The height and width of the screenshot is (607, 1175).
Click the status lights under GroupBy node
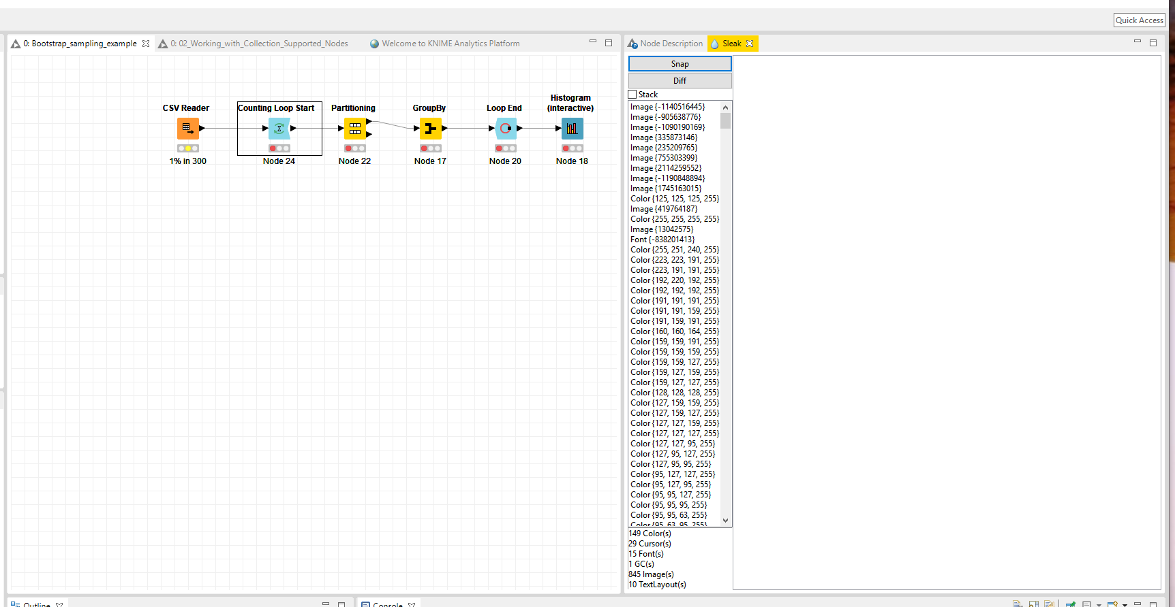point(430,148)
